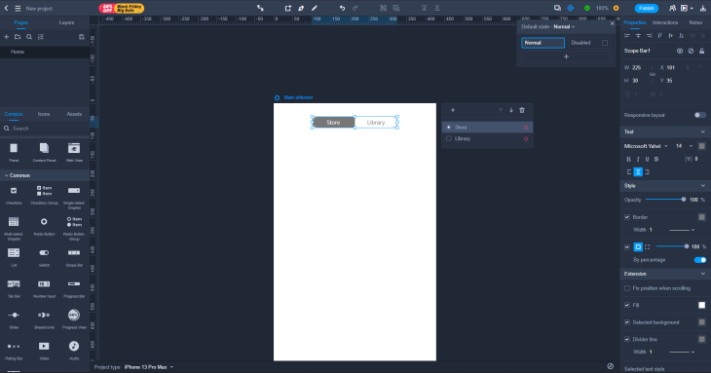Uncheck the Border checkbox
711x373 pixels.
[x=627, y=217]
